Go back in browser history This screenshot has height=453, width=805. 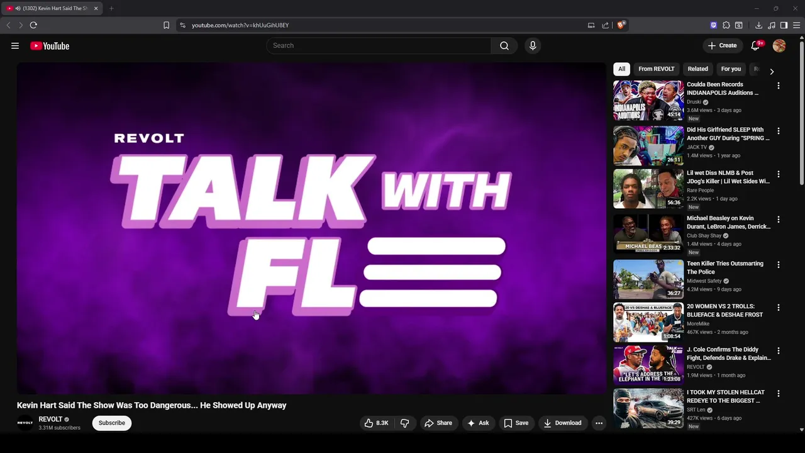coord(8,25)
